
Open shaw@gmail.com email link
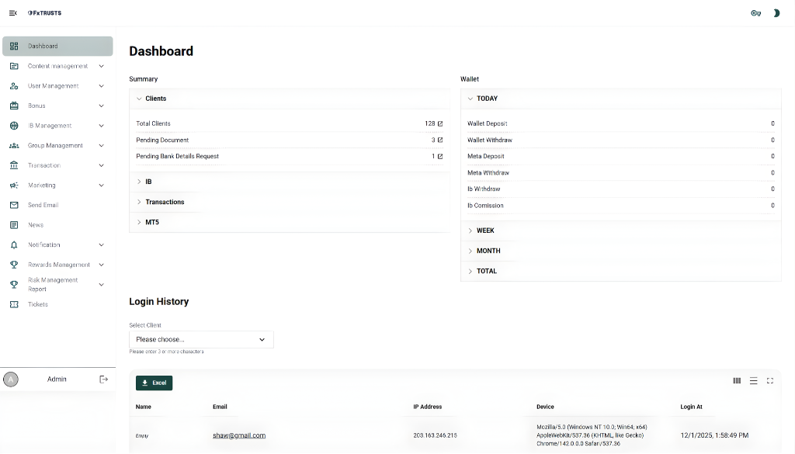point(238,435)
